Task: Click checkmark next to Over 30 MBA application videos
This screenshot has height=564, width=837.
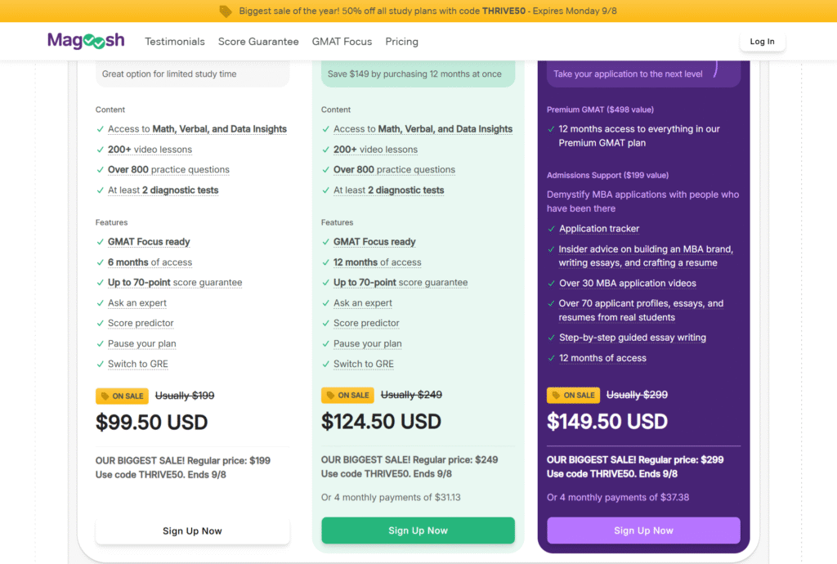Action: coord(551,284)
